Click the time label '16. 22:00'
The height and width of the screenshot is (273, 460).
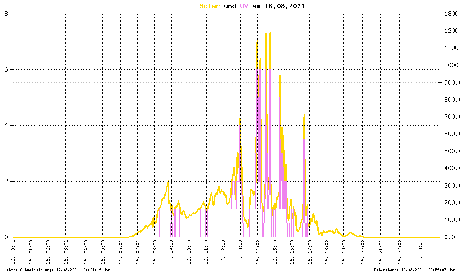400,252
